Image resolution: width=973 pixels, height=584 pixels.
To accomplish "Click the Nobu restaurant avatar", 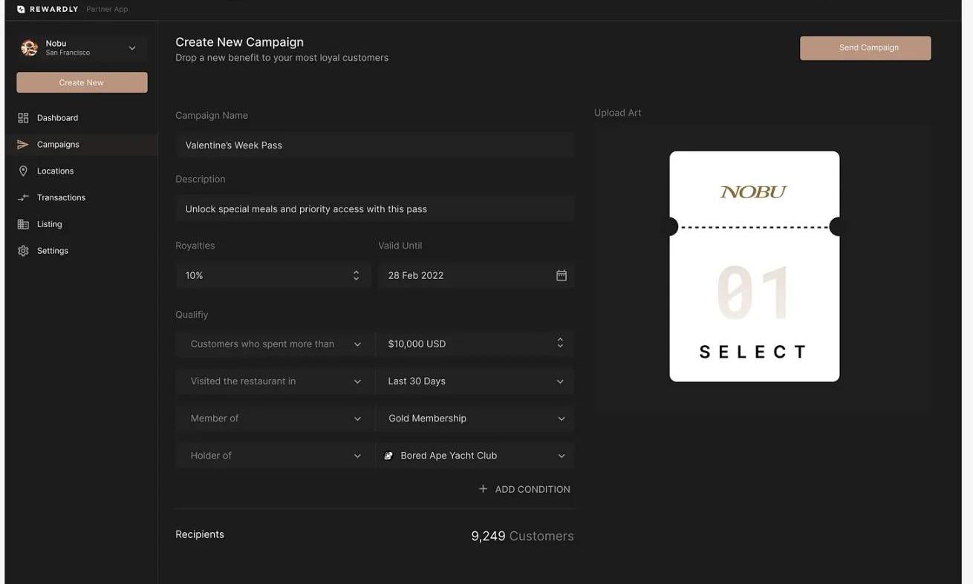I will pyautogui.click(x=30, y=48).
